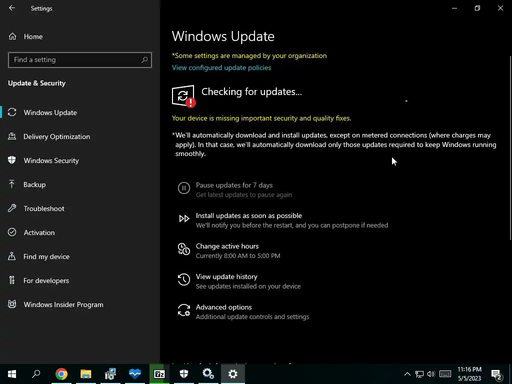Open Advanced options for updates

[x=243, y=311]
